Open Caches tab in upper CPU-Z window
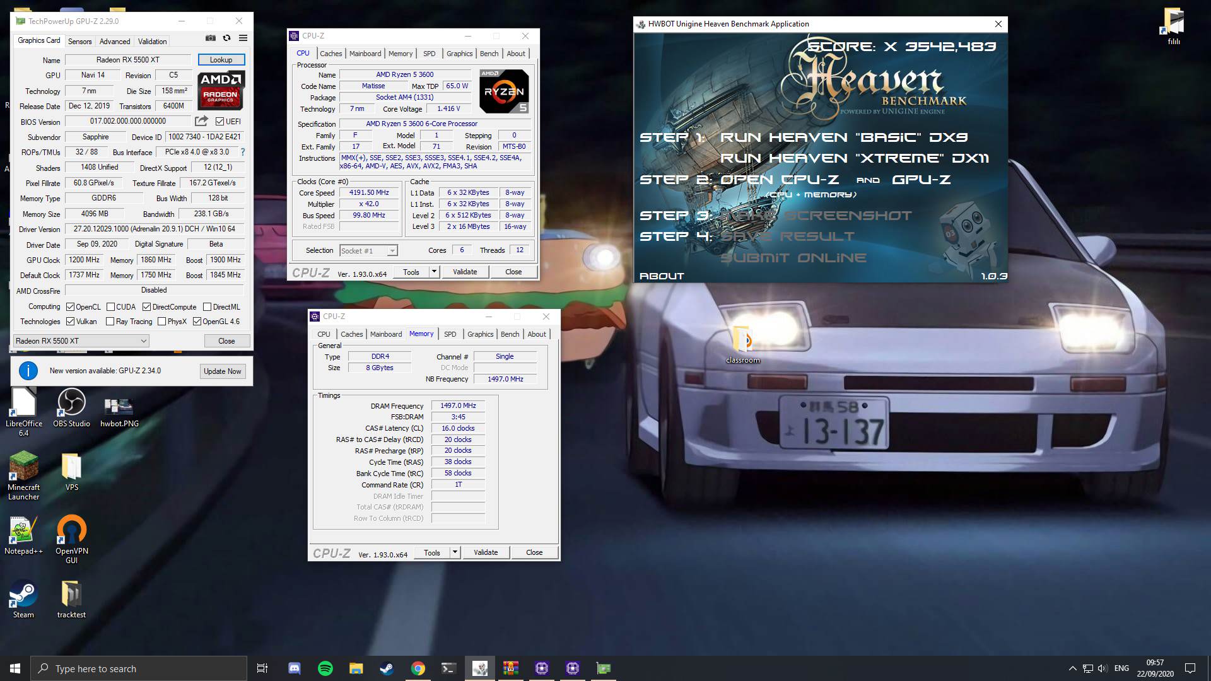Screen dimensions: 1211x681 coord(331,54)
